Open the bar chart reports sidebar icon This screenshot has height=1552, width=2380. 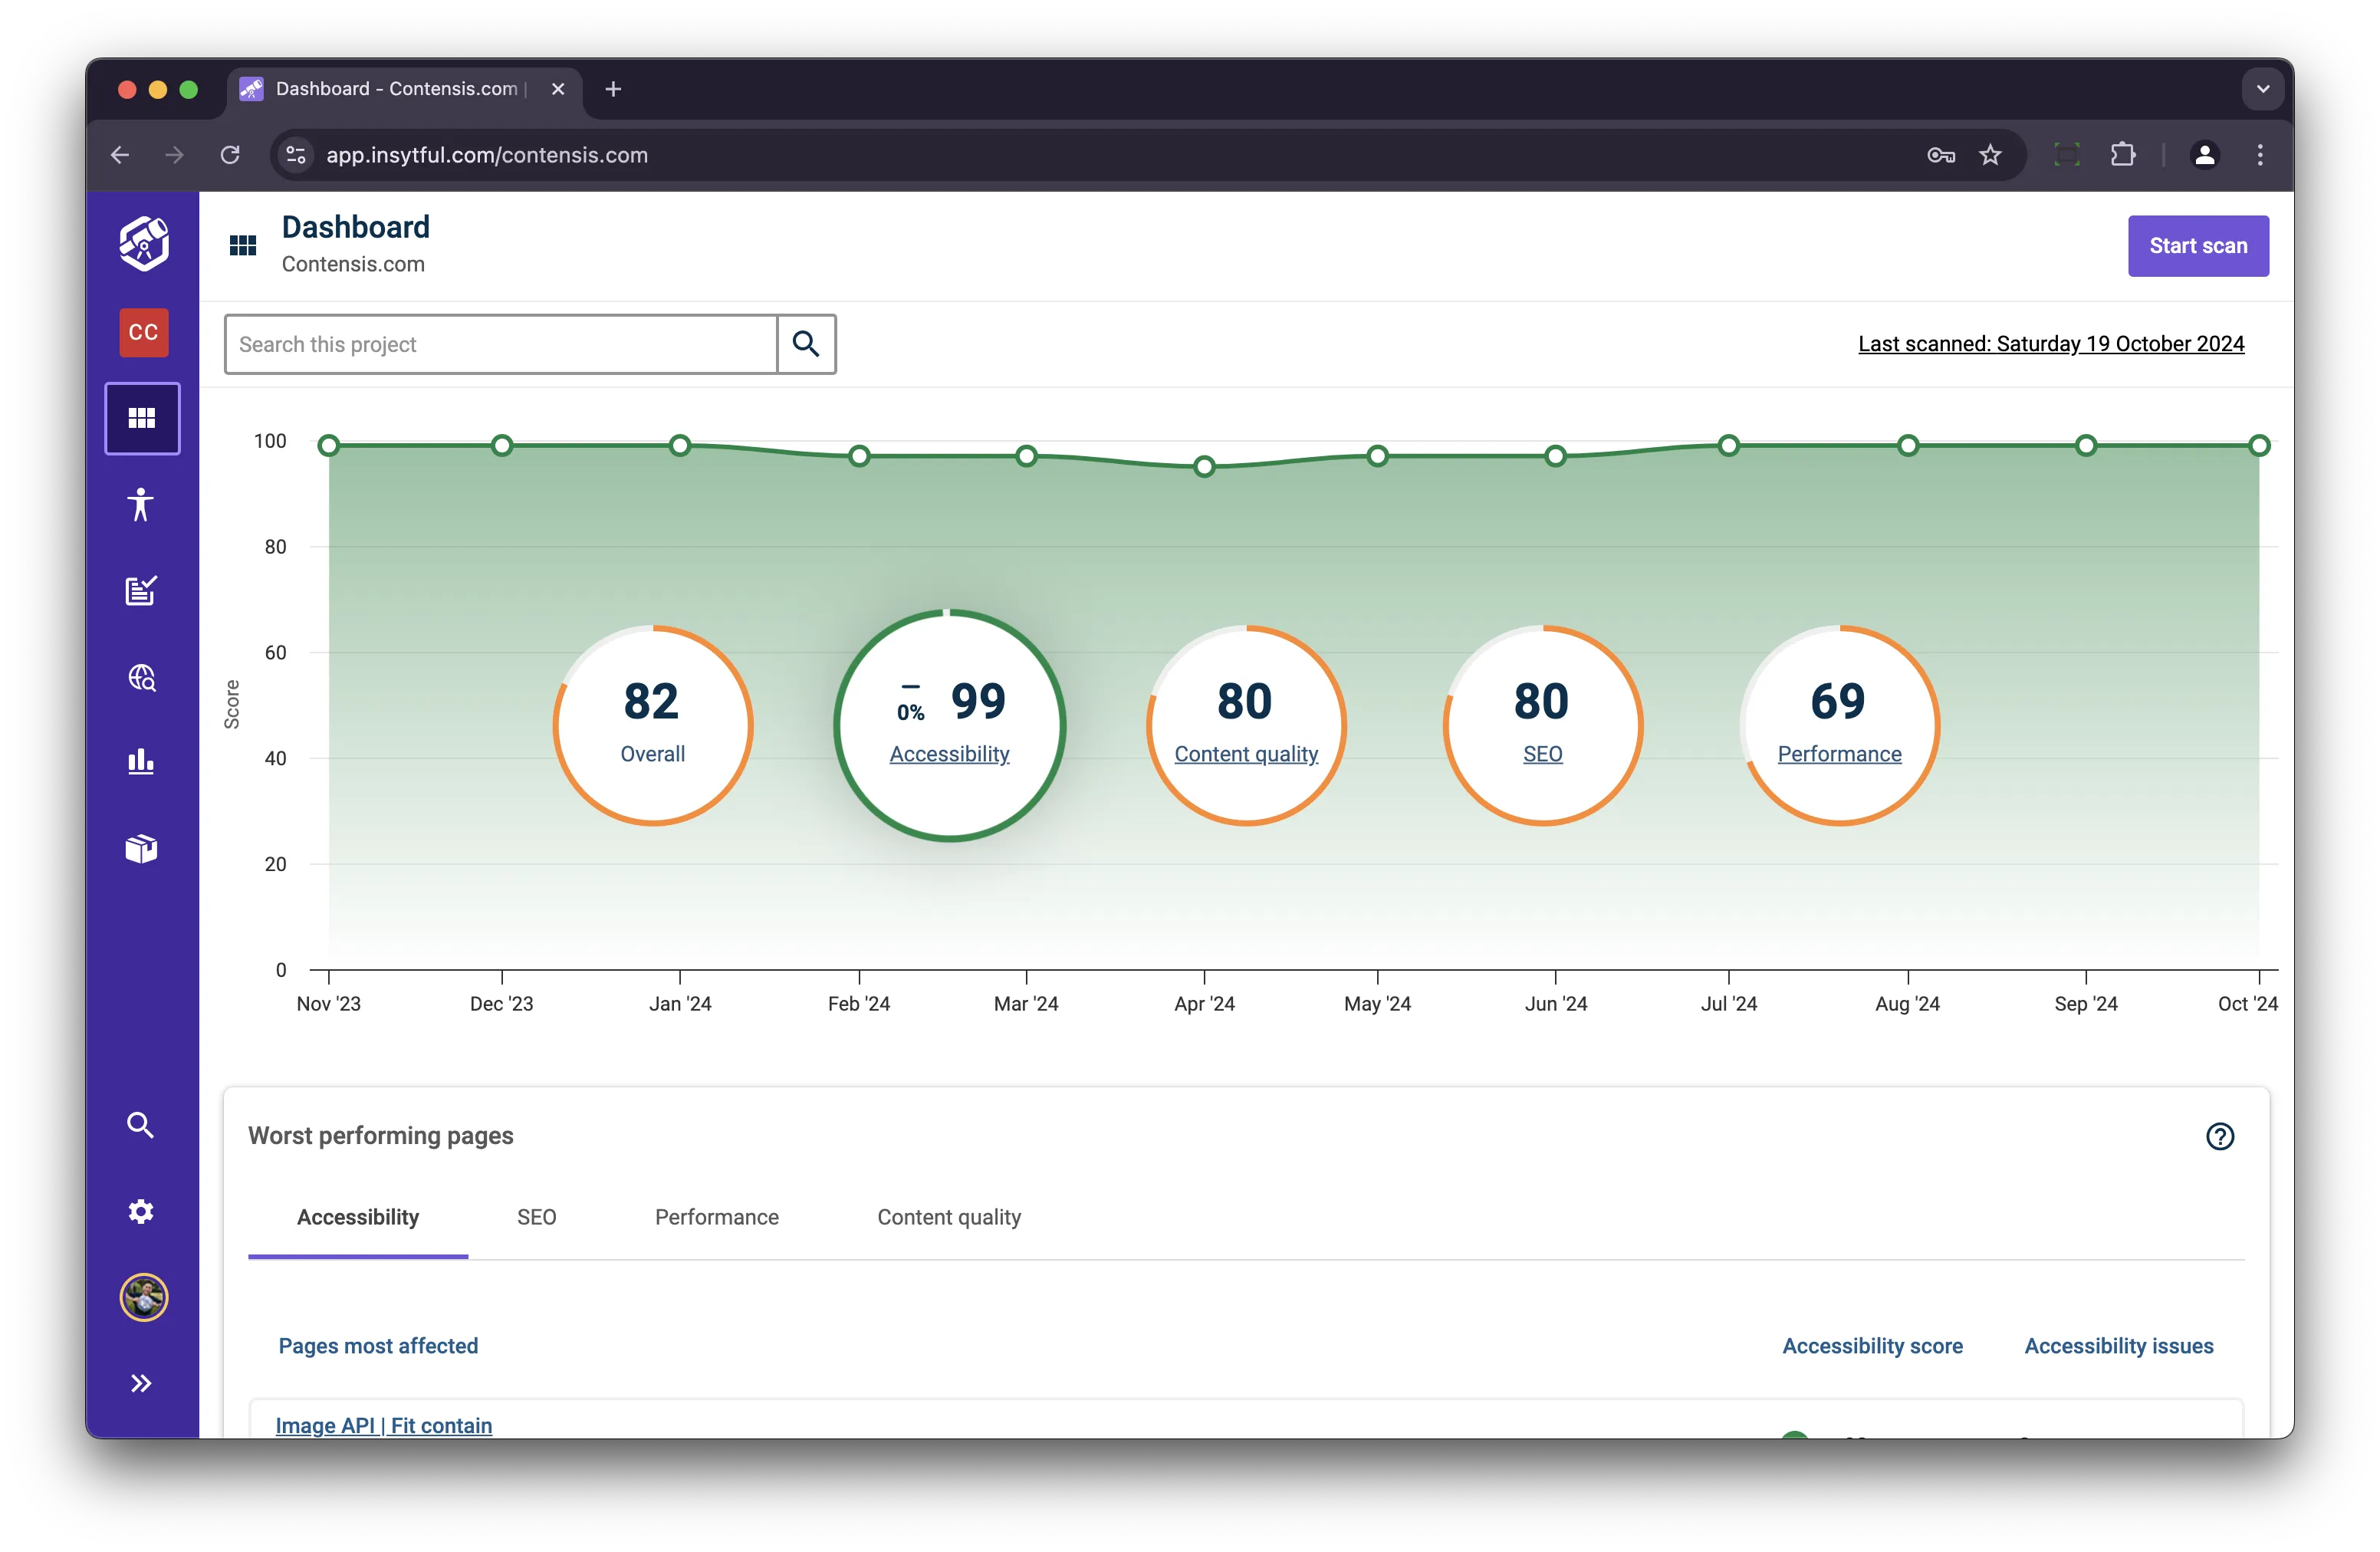pos(141,762)
